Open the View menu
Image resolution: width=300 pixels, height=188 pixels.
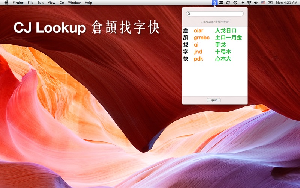pos(51,3)
